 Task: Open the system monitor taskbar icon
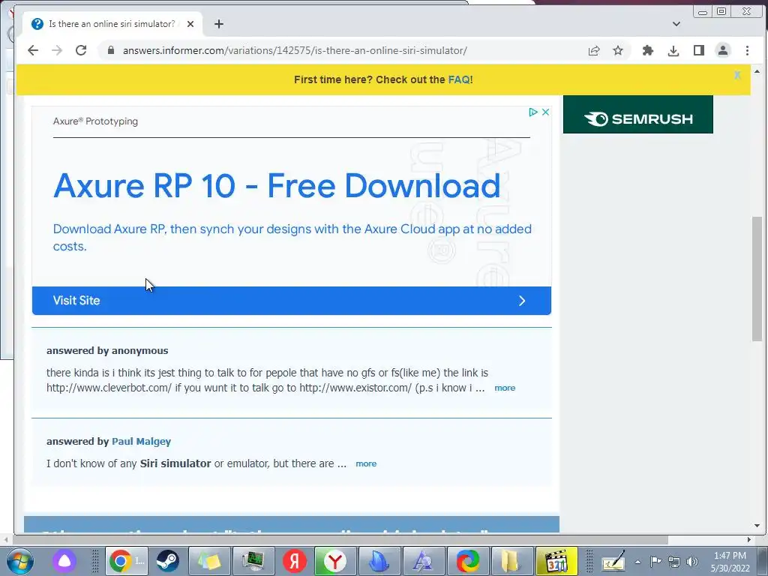(x=253, y=561)
